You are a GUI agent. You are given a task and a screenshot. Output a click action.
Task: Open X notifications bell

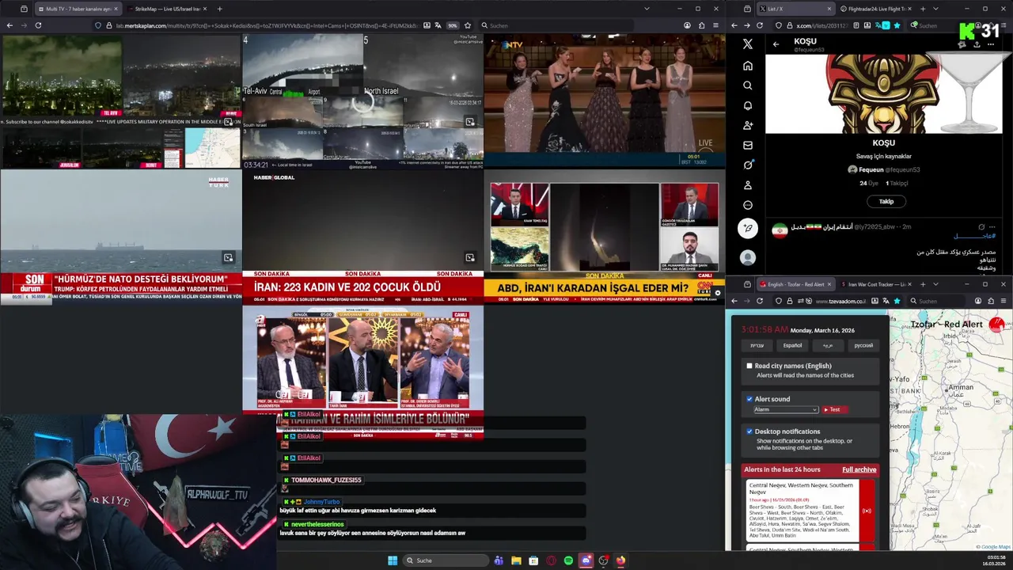point(748,105)
